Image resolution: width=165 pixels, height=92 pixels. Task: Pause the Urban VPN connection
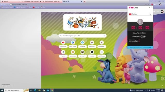(140, 22)
